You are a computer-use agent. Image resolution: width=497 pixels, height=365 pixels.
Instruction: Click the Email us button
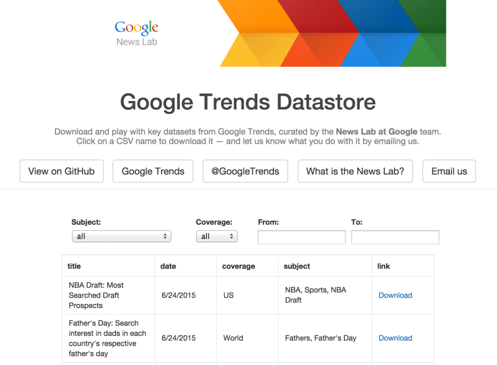pos(449,171)
